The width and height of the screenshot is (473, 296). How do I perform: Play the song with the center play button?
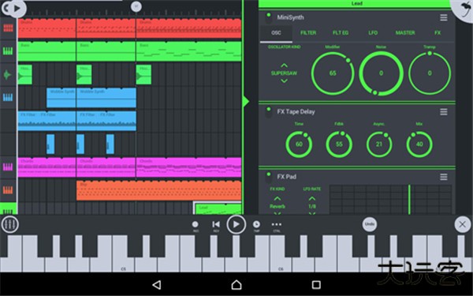236,224
